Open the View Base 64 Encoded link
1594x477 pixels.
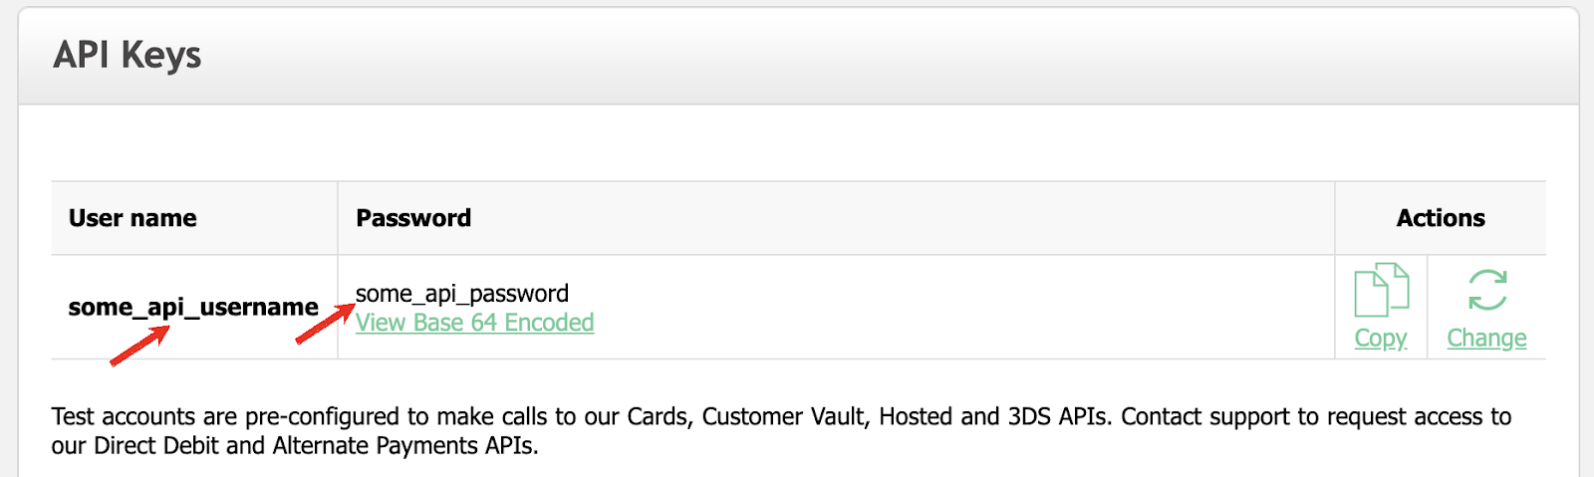(474, 323)
